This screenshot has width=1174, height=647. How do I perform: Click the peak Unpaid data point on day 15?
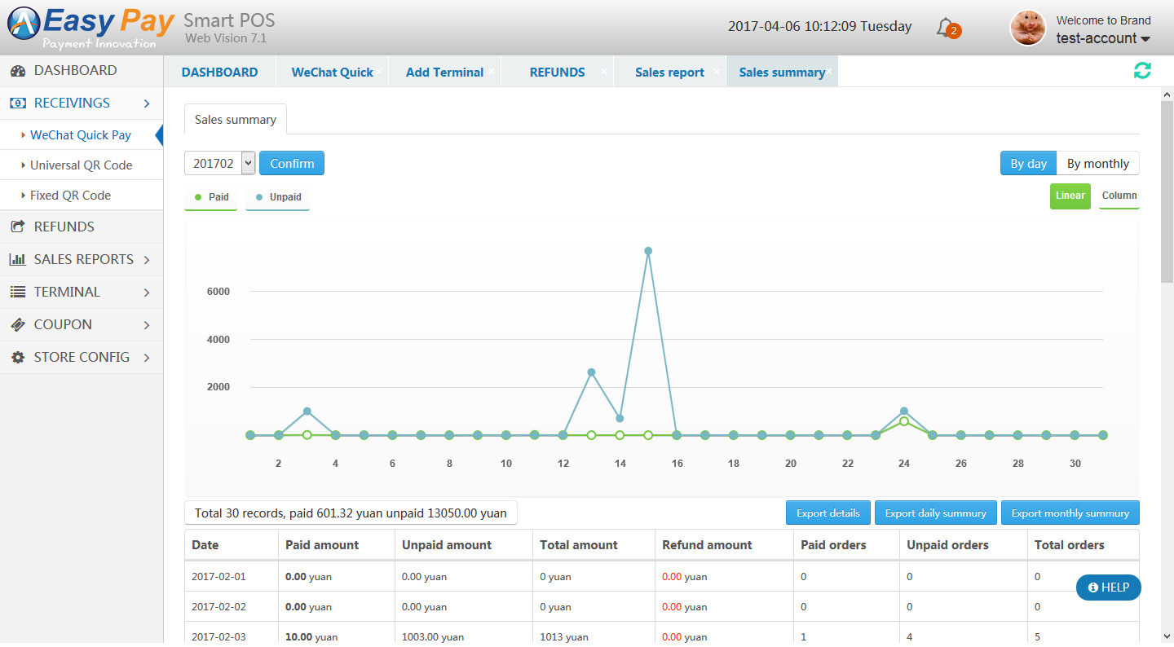648,251
